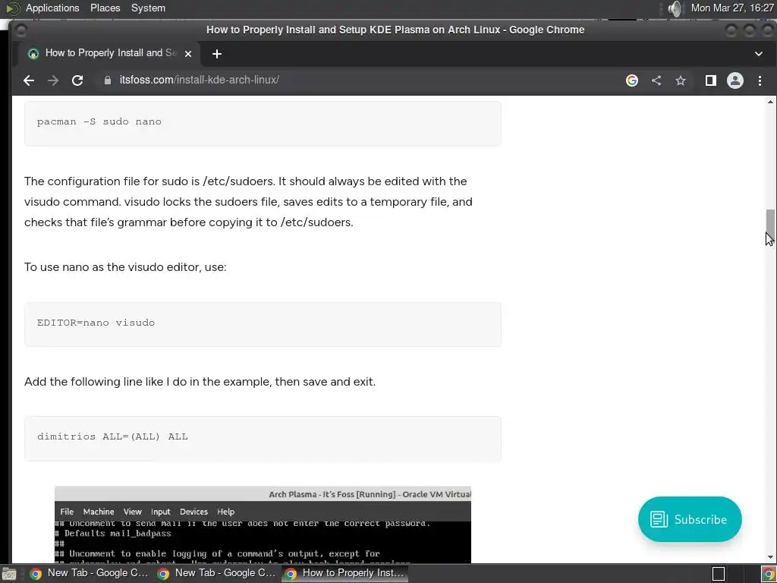Close the 'How to Properly Install' tab
The height and width of the screenshot is (583, 777).
tap(188, 54)
